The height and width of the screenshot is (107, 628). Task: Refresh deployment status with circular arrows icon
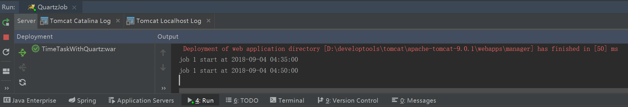[x=23, y=82]
